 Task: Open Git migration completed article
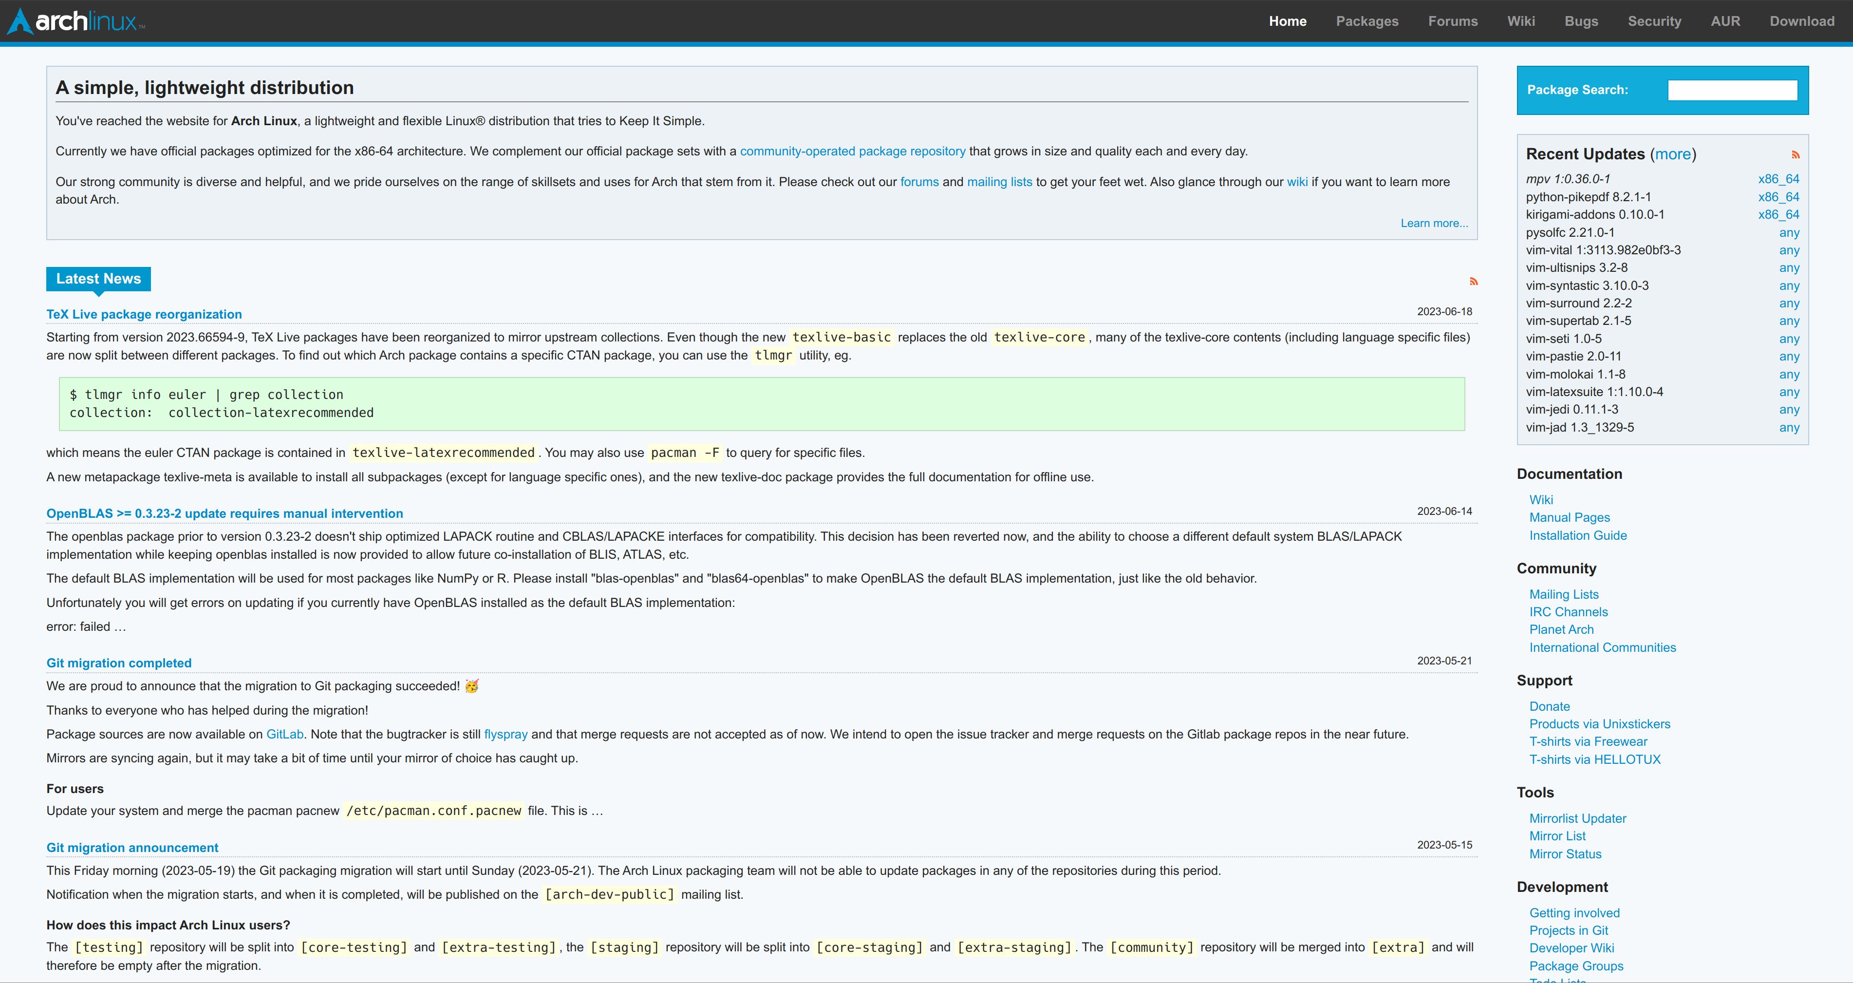(x=119, y=663)
